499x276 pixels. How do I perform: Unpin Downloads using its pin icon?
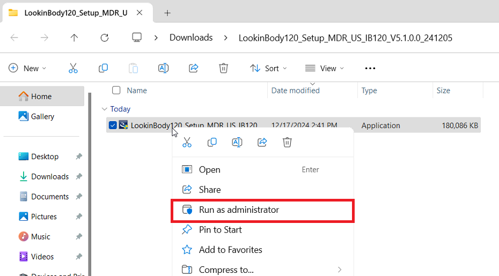pyautogui.click(x=79, y=176)
